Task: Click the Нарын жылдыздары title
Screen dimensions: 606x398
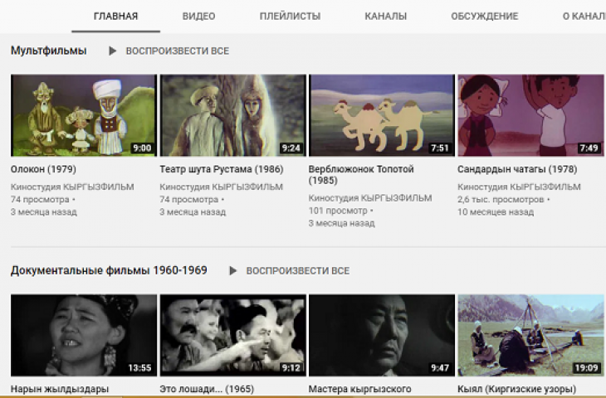Action: coord(60,389)
